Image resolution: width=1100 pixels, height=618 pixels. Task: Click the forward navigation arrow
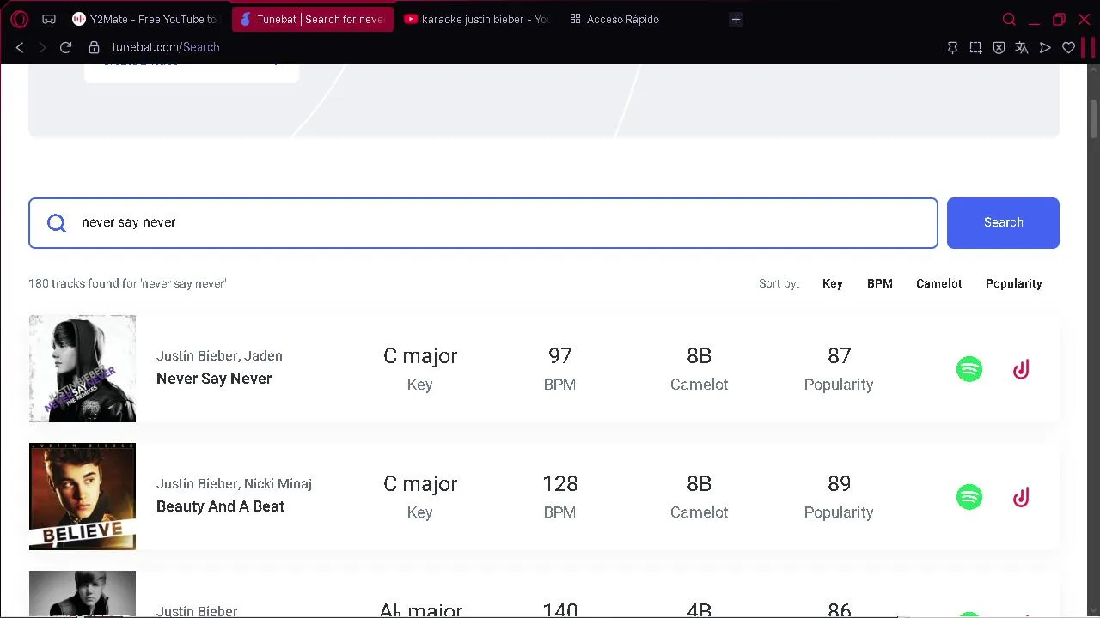(x=42, y=47)
